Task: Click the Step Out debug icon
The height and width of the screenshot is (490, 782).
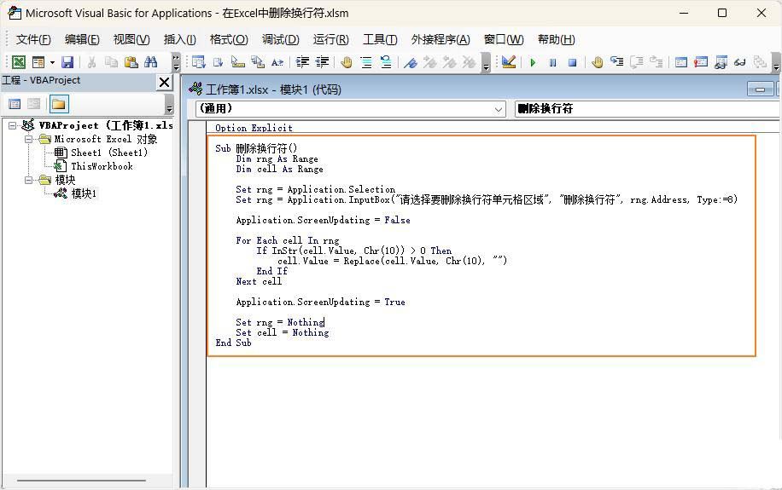Action: [x=657, y=61]
